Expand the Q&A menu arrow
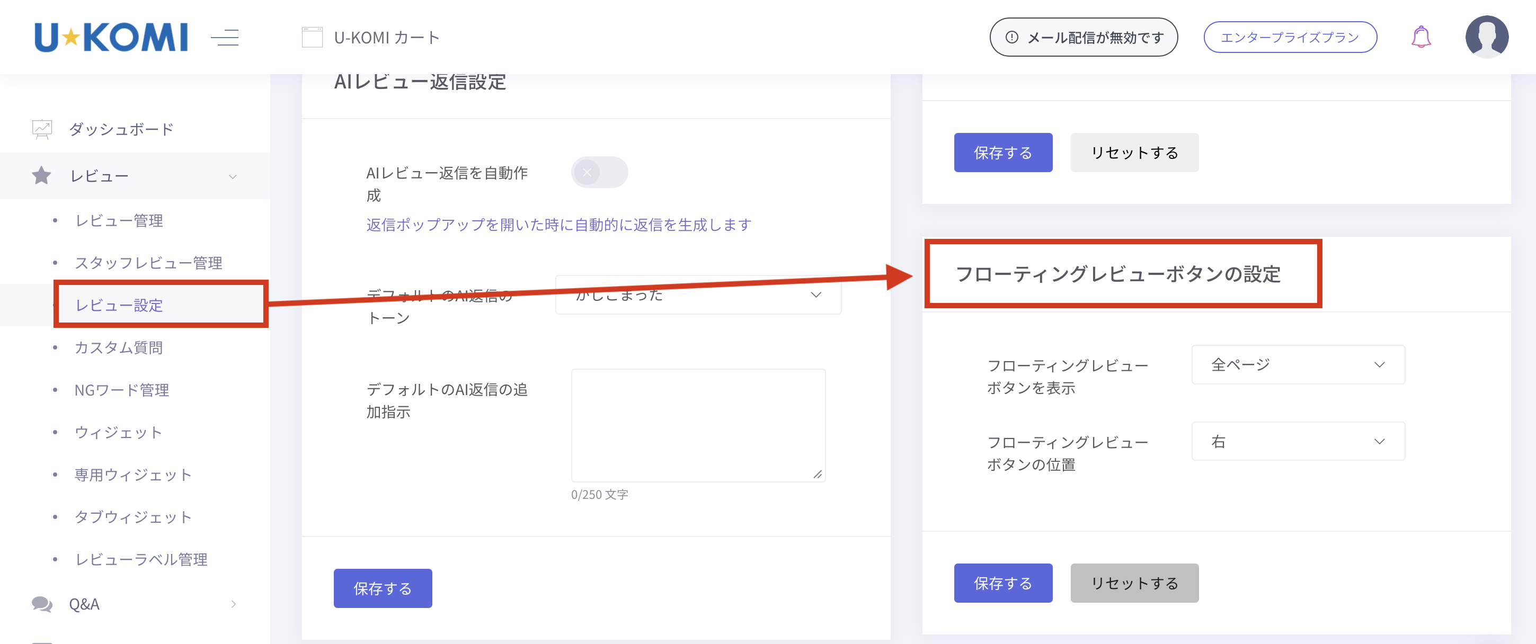The width and height of the screenshot is (1536, 644). (233, 604)
